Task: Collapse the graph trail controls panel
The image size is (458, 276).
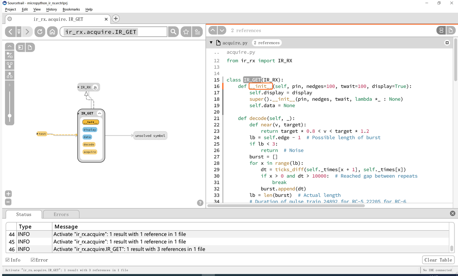Action: (10, 46)
